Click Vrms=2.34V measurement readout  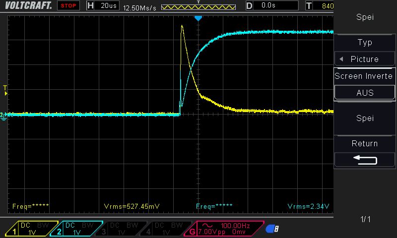click(x=308, y=206)
